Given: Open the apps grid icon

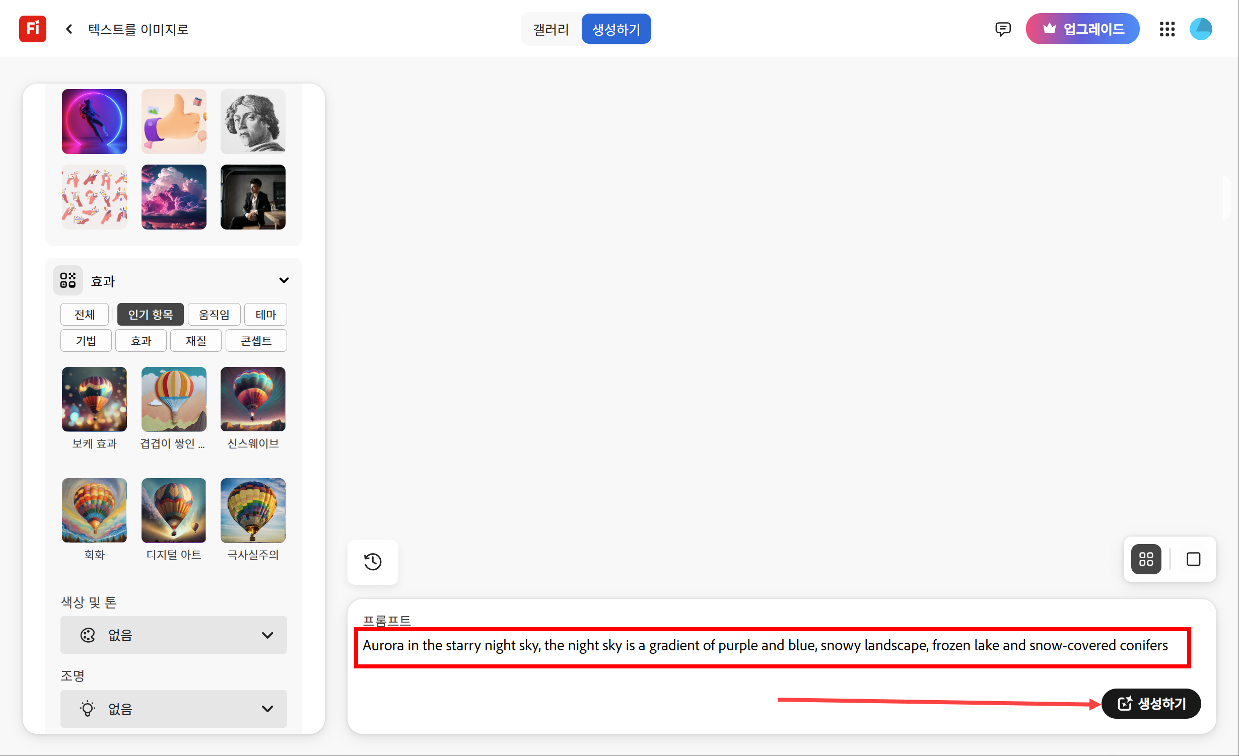Looking at the screenshot, I should [x=1167, y=29].
